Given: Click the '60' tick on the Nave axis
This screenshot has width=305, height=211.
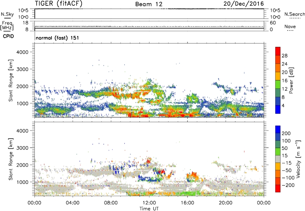Looking at the screenshot, I should (273, 23).
